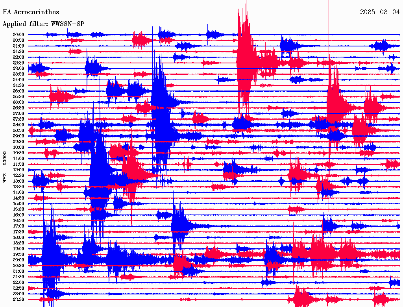The width and height of the screenshot is (403, 307).
Task: Click the '14:00' time label
Action: point(18,192)
